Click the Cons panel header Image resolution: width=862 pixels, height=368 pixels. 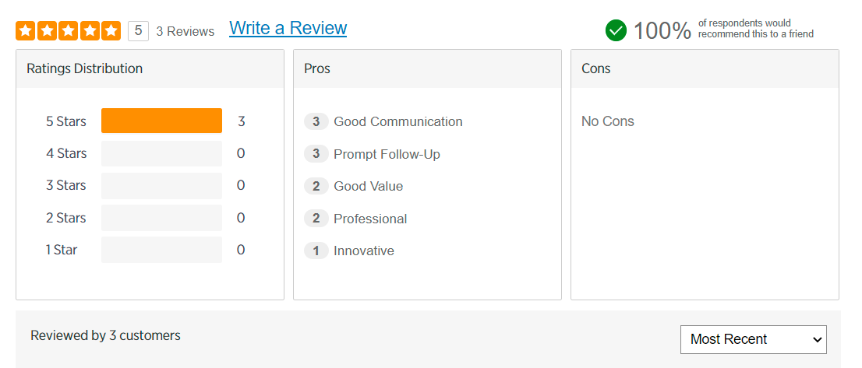coord(705,68)
